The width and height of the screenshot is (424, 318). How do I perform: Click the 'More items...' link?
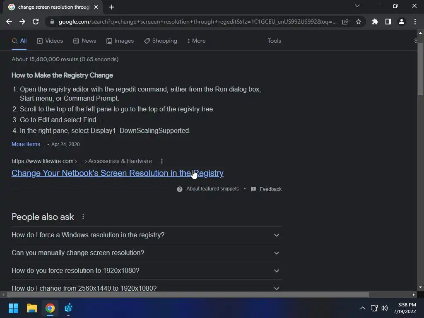[28, 144]
